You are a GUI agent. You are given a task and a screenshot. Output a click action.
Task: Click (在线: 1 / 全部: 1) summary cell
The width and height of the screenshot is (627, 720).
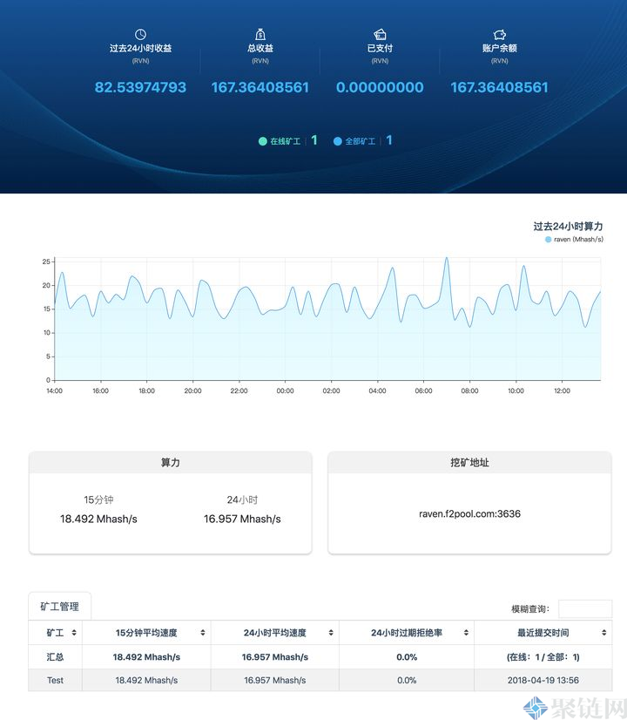(x=543, y=657)
